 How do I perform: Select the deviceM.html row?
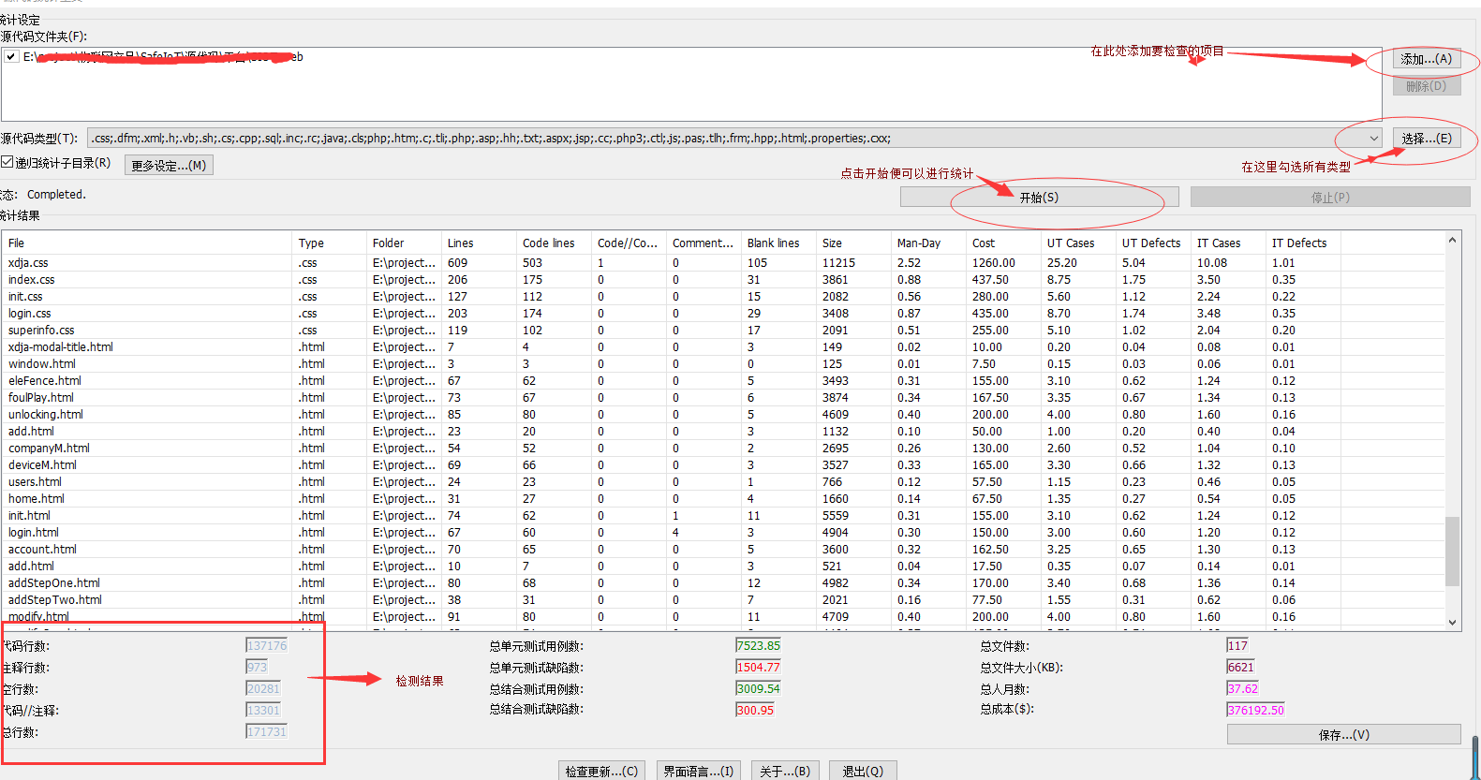coord(722,465)
